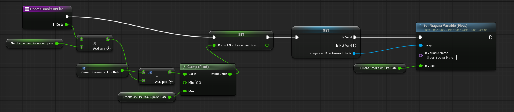Screen dimensions: 514x112
Task: Select the UpdateSmokeOnFire node title
Action: 46,9
